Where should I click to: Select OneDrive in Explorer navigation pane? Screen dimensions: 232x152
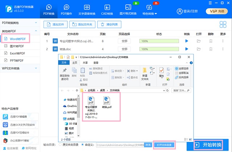(70, 106)
